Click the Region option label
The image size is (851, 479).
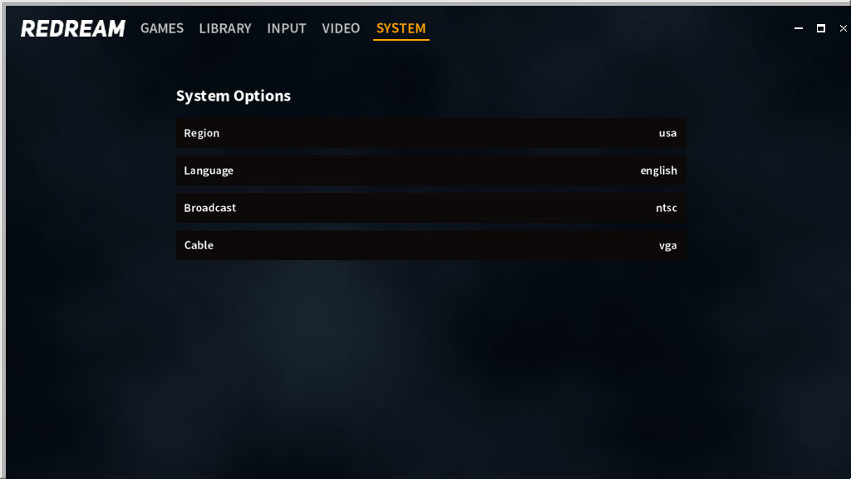(x=202, y=133)
